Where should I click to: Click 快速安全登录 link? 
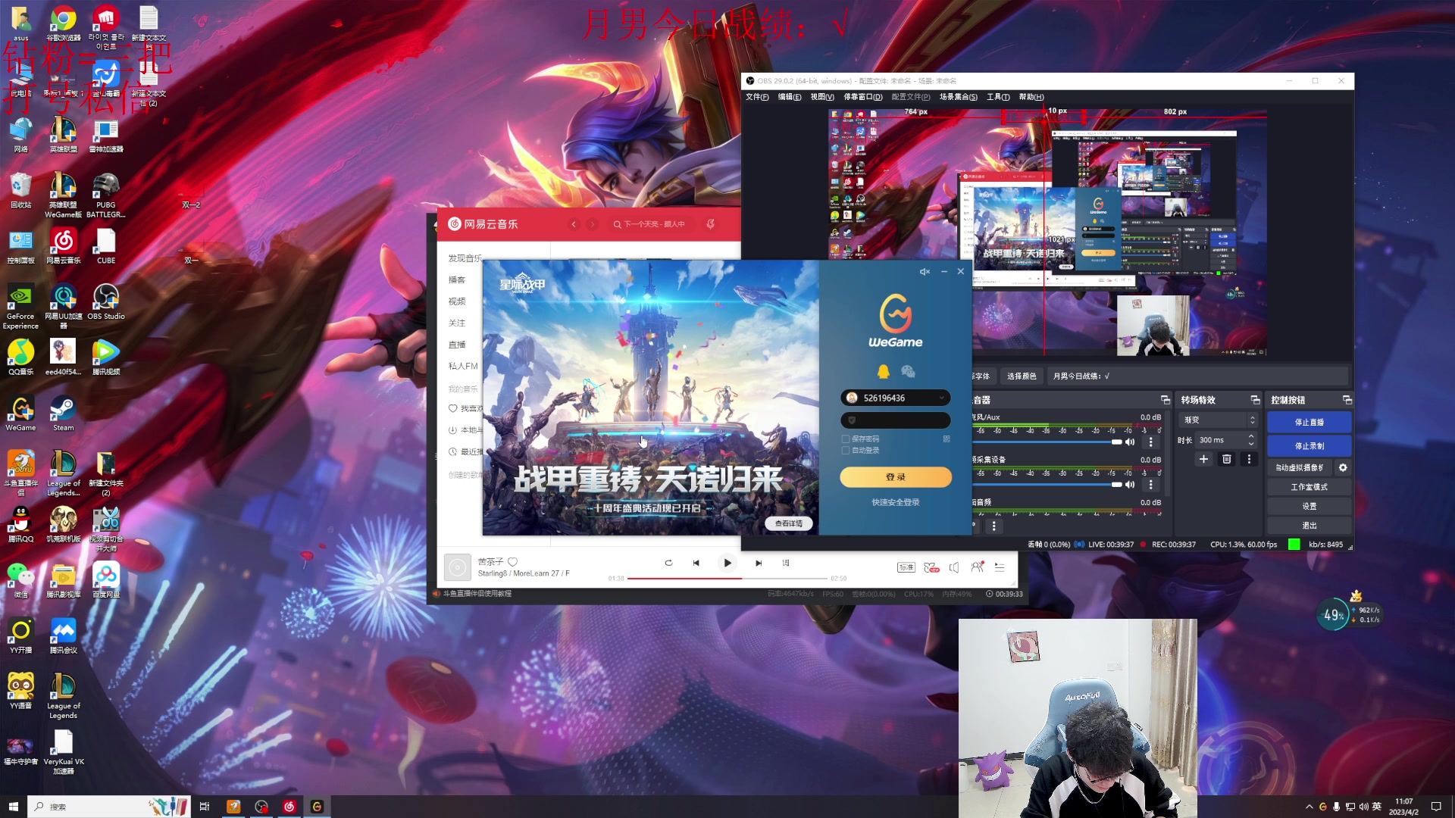tap(896, 502)
